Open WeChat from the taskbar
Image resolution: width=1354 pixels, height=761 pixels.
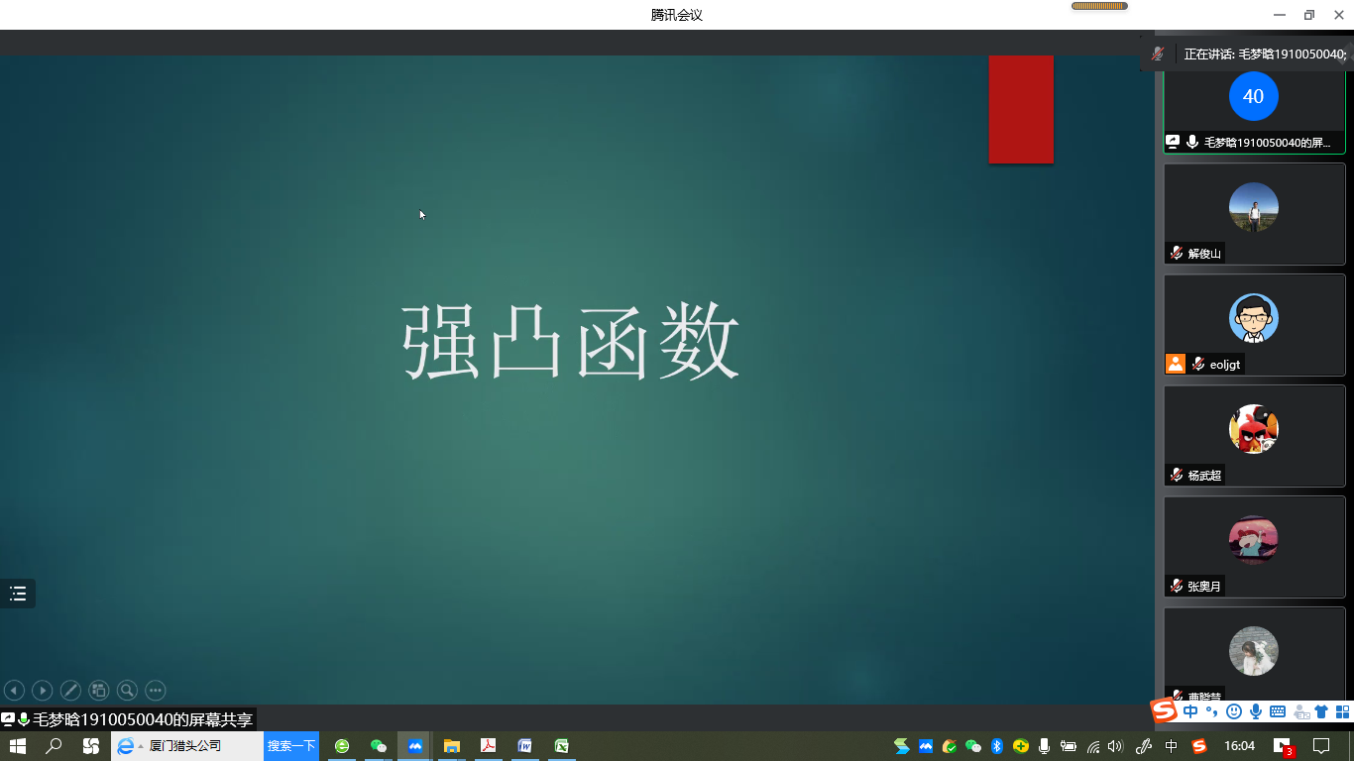click(x=378, y=746)
